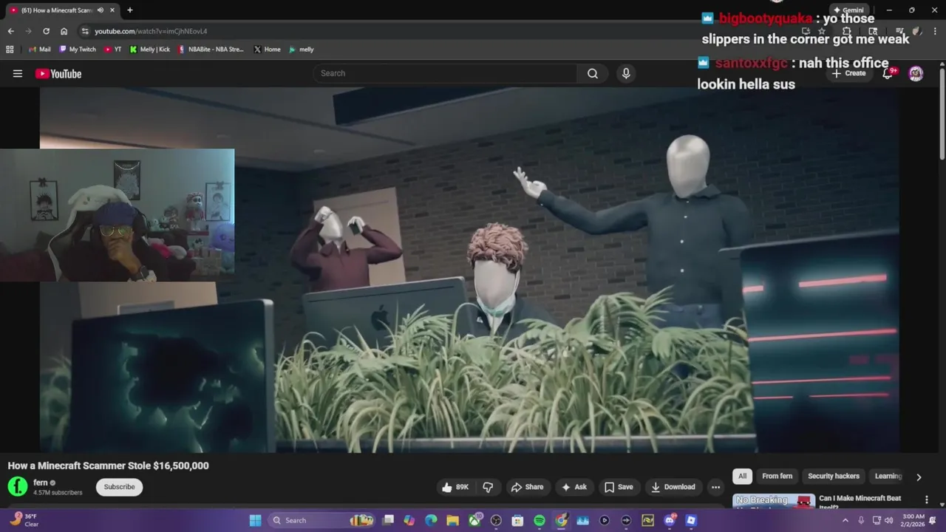This screenshot has width=946, height=532.
Task: Click the magnifier search button
Action: click(x=593, y=73)
